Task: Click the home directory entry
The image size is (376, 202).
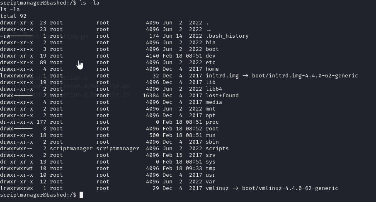Action: [x=212, y=69]
